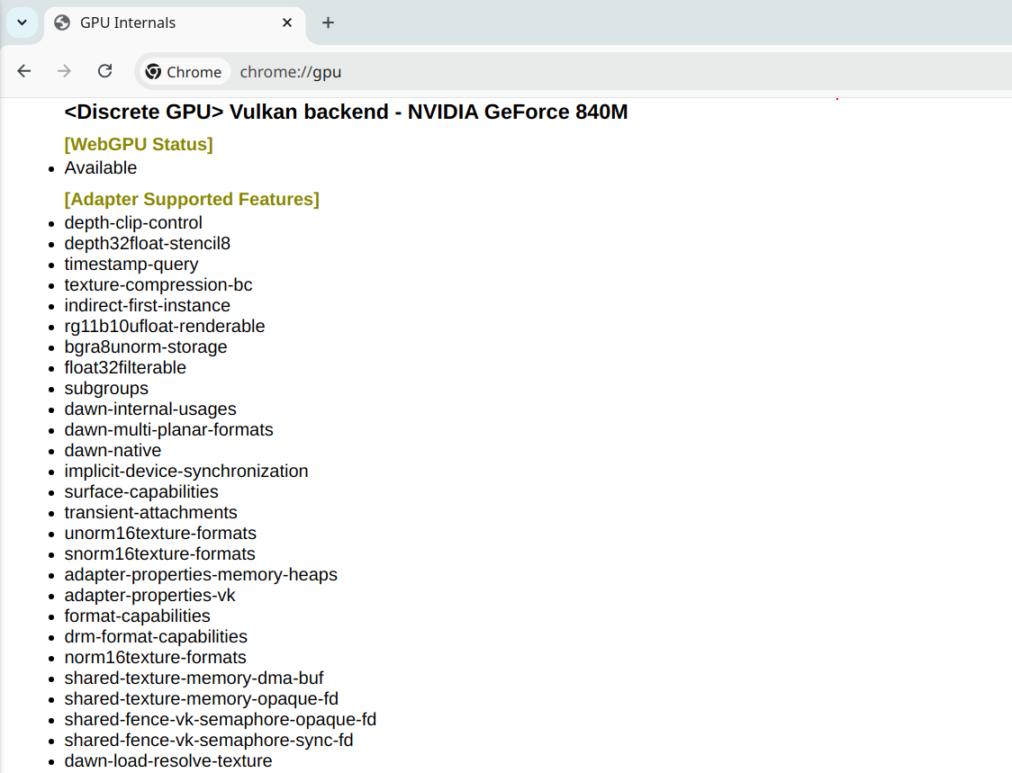
Task: Click the browser forward arrow
Action: (x=64, y=71)
